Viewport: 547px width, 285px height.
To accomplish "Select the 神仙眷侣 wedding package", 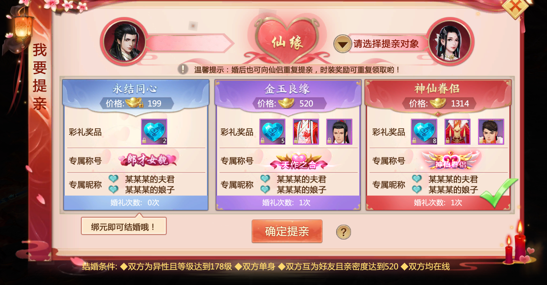I will [x=438, y=145].
